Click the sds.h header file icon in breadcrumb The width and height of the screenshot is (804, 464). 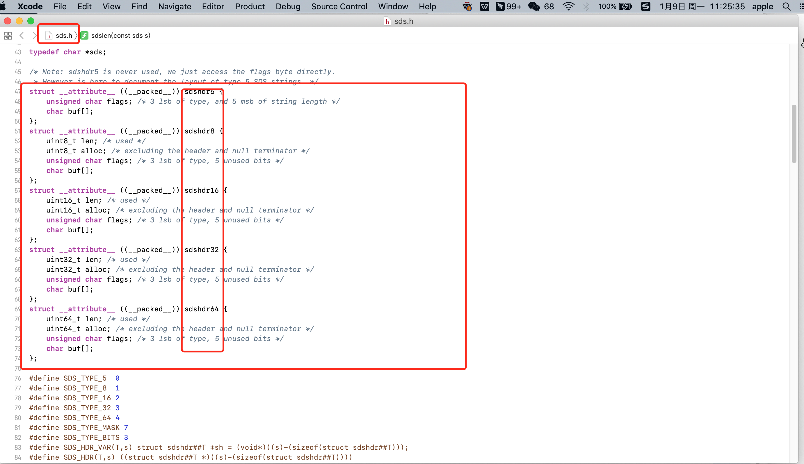pyautogui.click(x=49, y=36)
